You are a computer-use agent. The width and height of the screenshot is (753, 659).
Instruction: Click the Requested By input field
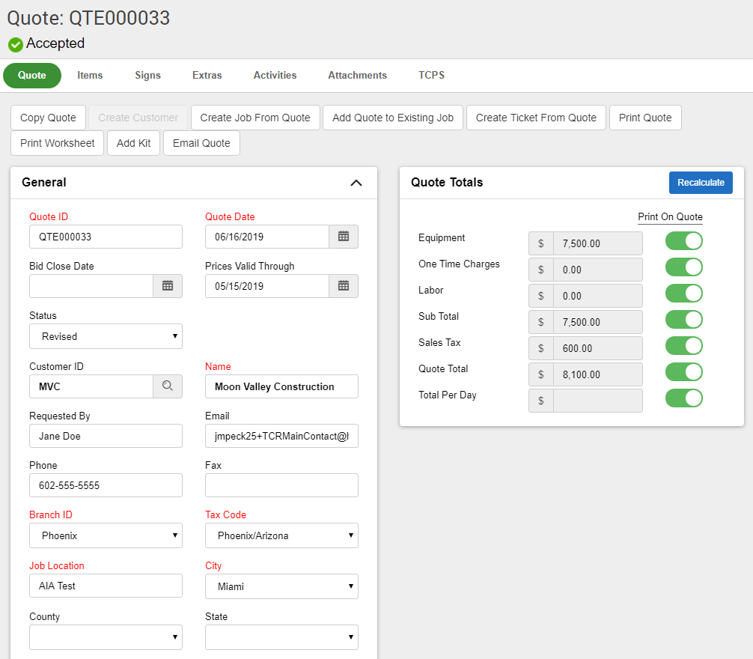105,435
